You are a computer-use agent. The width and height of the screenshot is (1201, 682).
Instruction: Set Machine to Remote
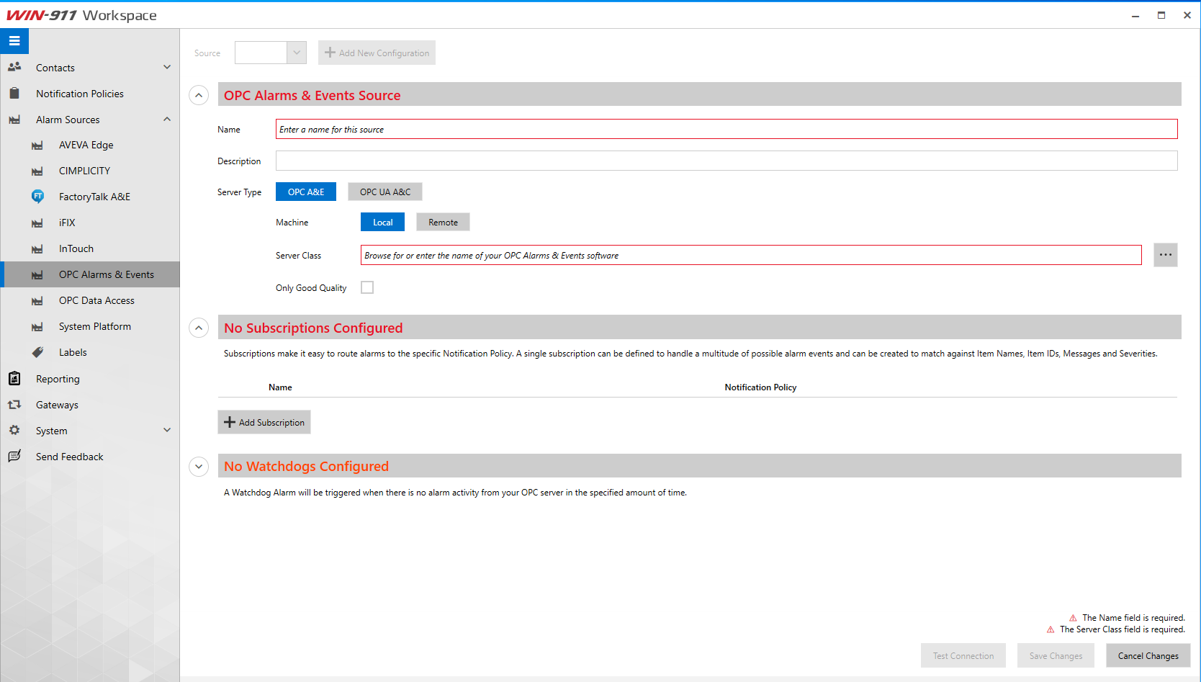443,222
